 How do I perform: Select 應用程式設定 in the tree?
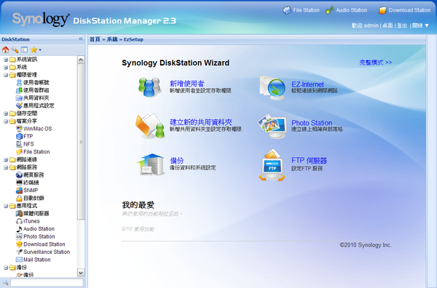click(35, 105)
